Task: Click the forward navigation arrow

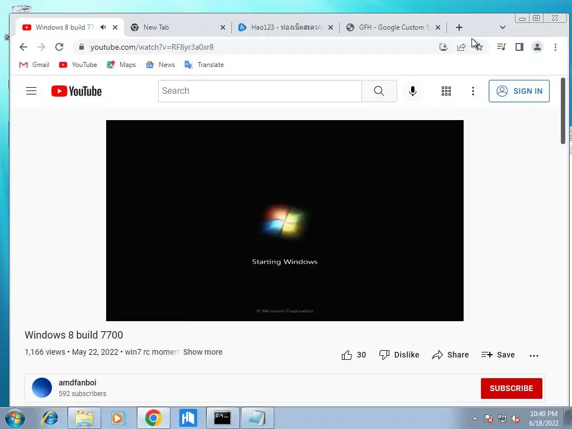Action: tap(41, 47)
